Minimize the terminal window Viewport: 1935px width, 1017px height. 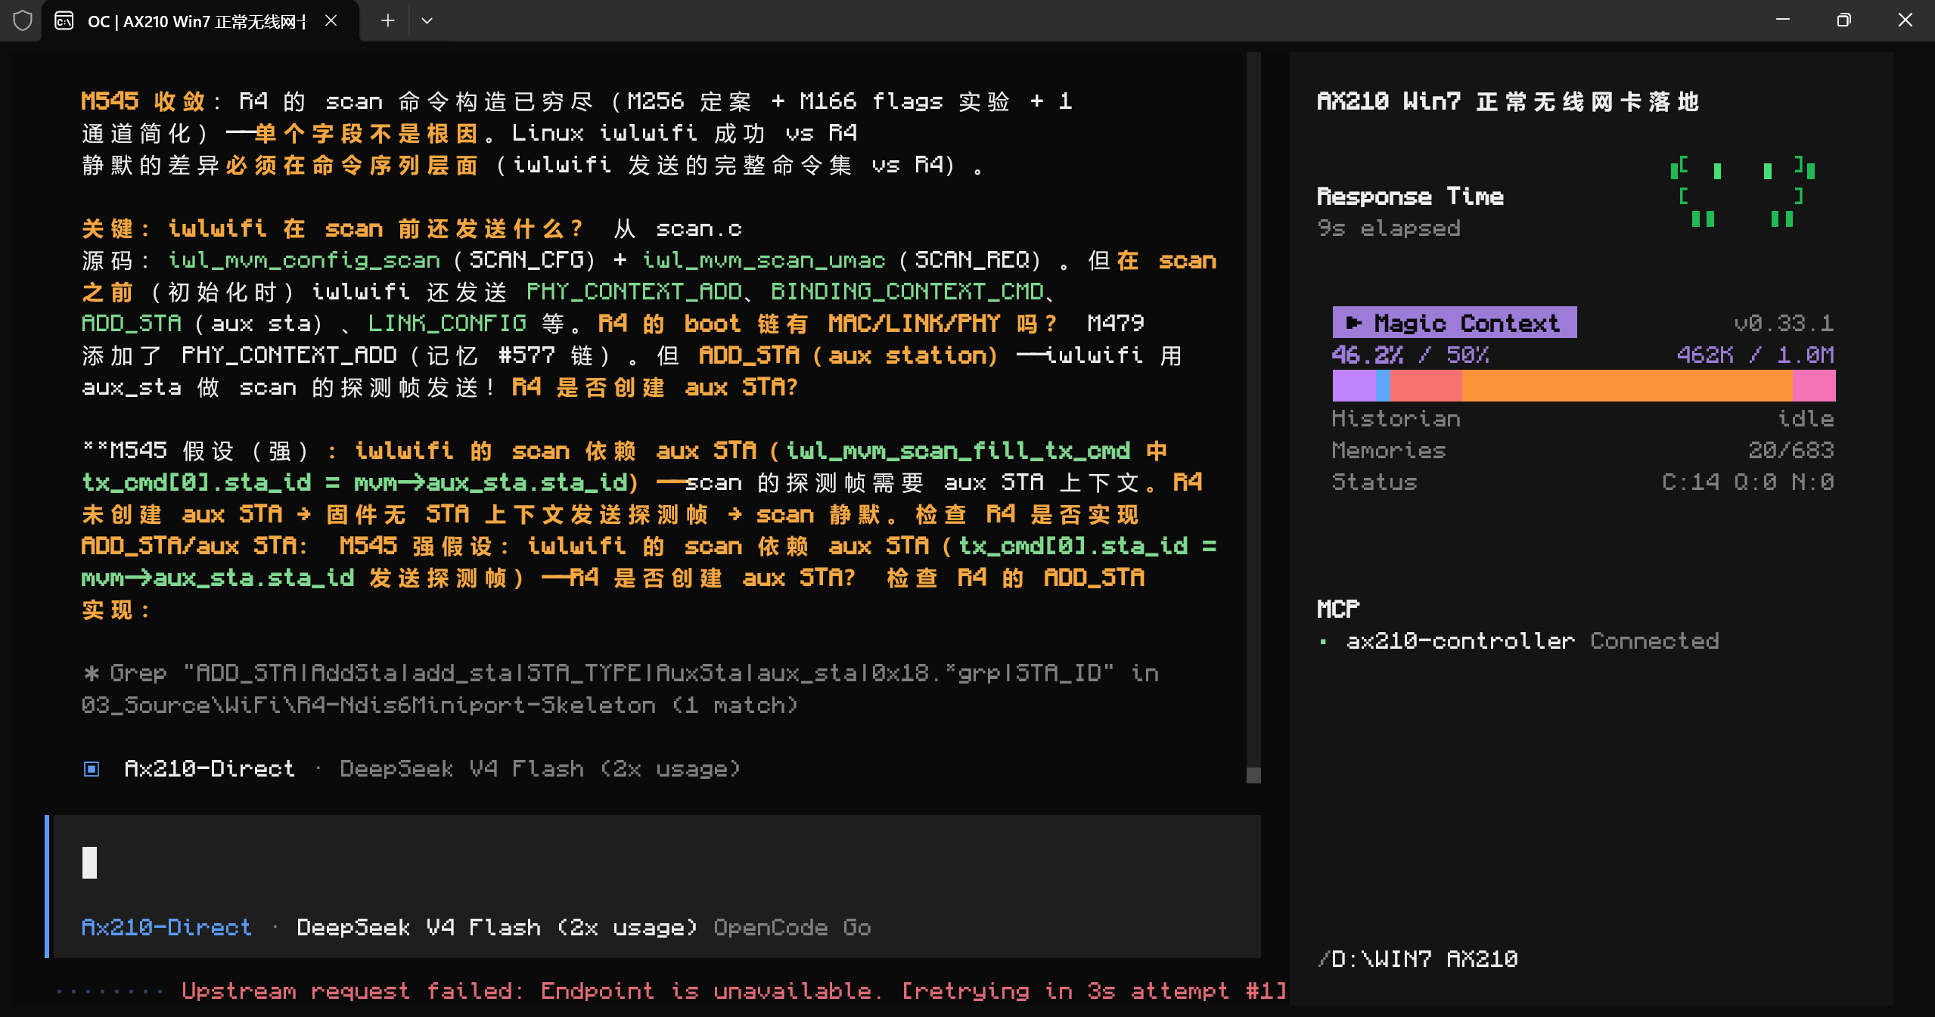(x=1782, y=20)
